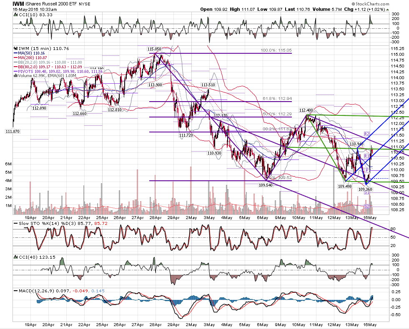Click the CCI(40) 123.15 indicator label
The height and width of the screenshot is (329, 409).
[x=37, y=257]
